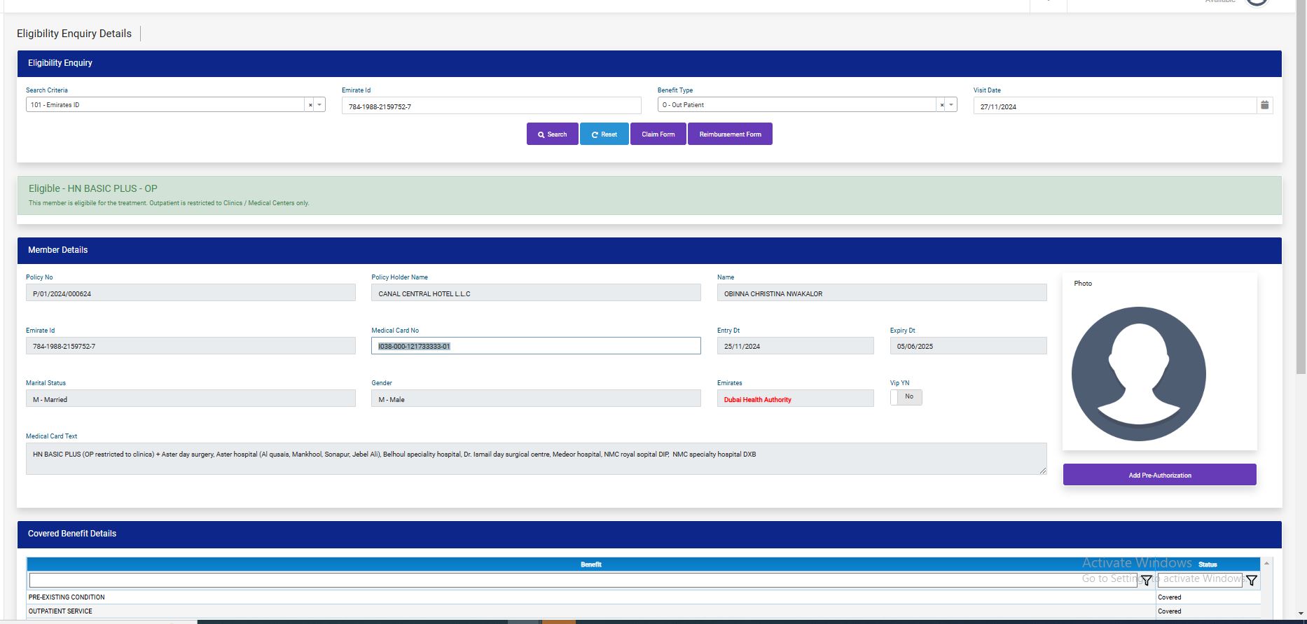Screen dimensions: 1307x624
Task: Click the member photo avatar placeholder
Action: (x=1138, y=373)
